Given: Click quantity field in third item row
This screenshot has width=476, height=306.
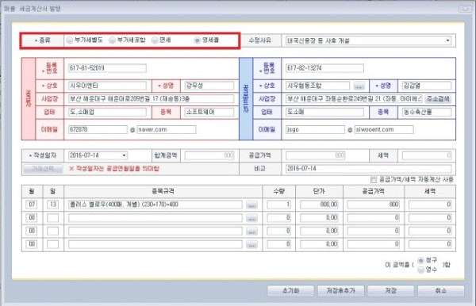Looking at the screenshot, I should click(279, 231).
